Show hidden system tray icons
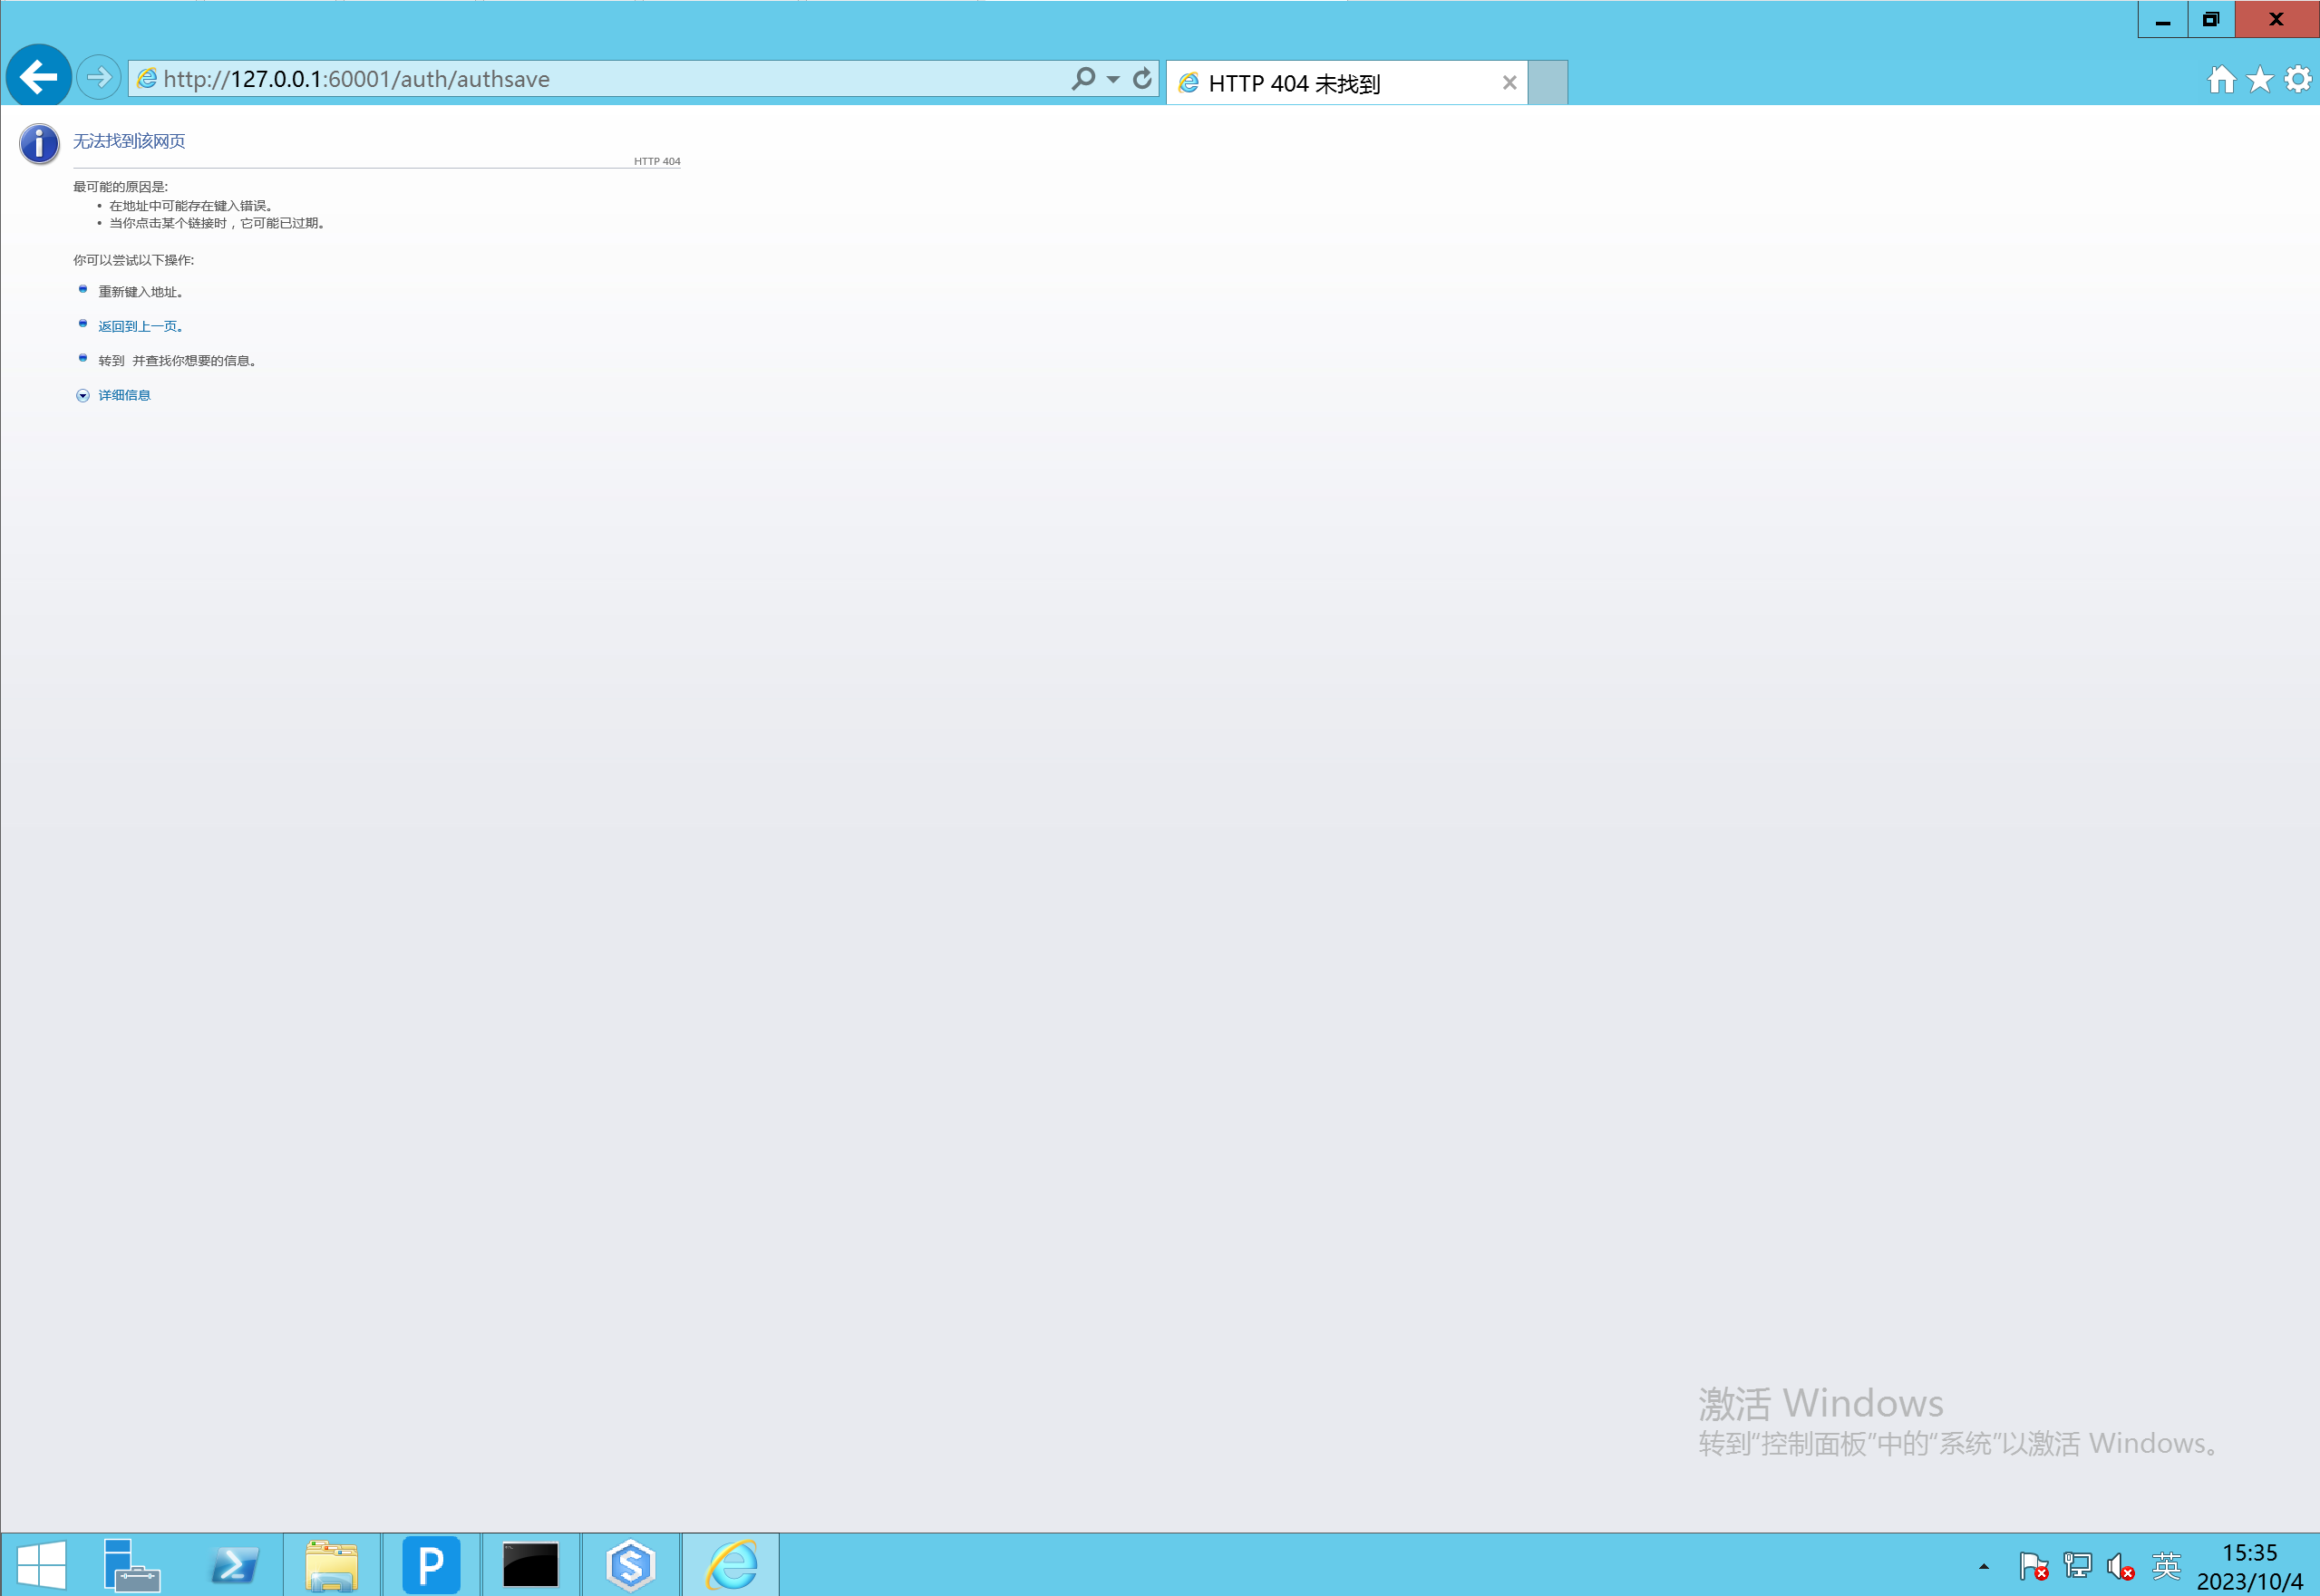2320x1596 pixels. point(1983,1566)
